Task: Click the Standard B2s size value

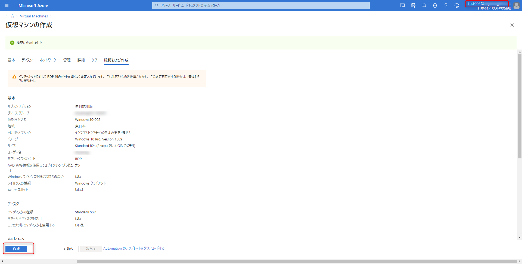Action: pos(105,146)
